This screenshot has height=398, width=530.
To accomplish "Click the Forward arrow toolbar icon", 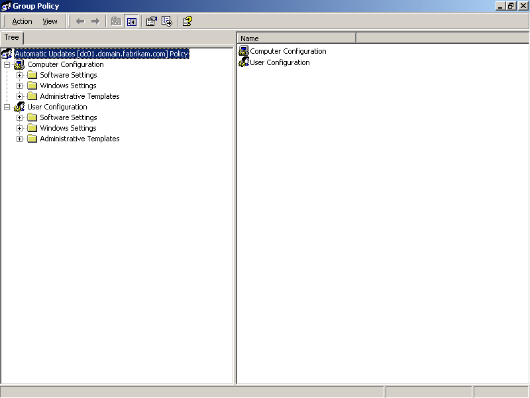I will click(x=95, y=21).
